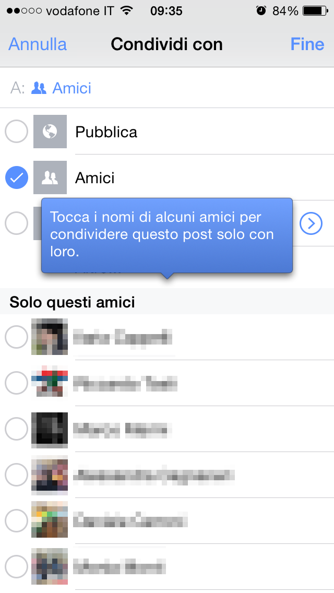Tap the last friend's profile thumbnail
The height and width of the screenshot is (593, 334).
point(50,566)
